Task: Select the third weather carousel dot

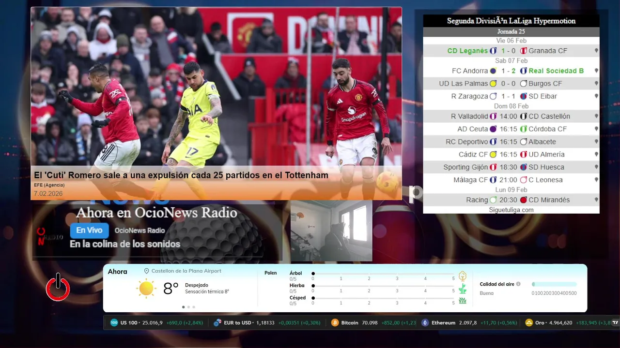Action: pyautogui.click(x=194, y=307)
